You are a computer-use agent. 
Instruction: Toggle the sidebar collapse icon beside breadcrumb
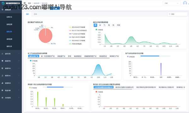pyautogui.click(x=25, y=3)
